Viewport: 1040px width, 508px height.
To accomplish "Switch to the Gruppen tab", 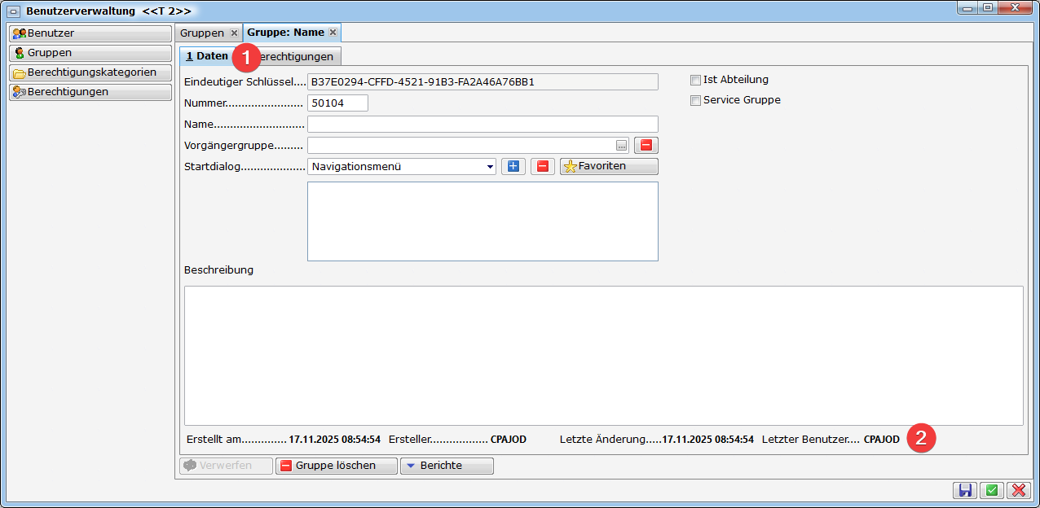I will coord(201,33).
